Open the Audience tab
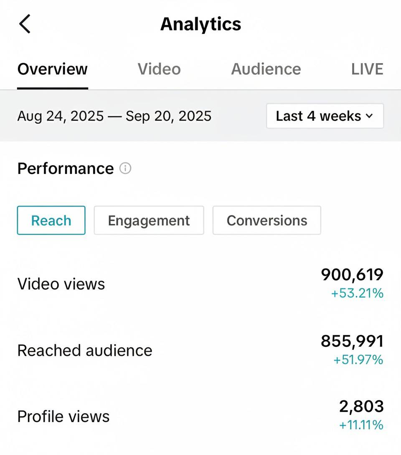The image size is (401, 455). point(266,69)
